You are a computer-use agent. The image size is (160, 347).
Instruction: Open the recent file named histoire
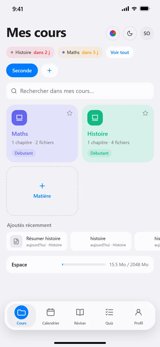tap(101, 241)
